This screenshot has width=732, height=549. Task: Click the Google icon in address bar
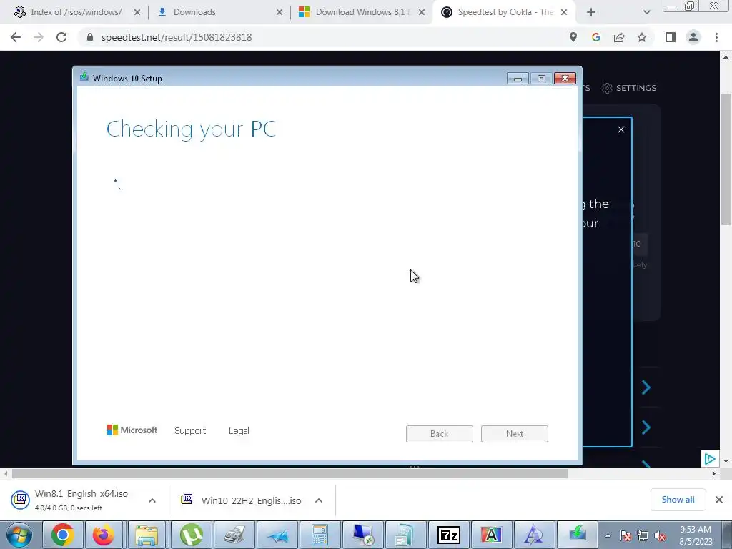pos(595,37)
